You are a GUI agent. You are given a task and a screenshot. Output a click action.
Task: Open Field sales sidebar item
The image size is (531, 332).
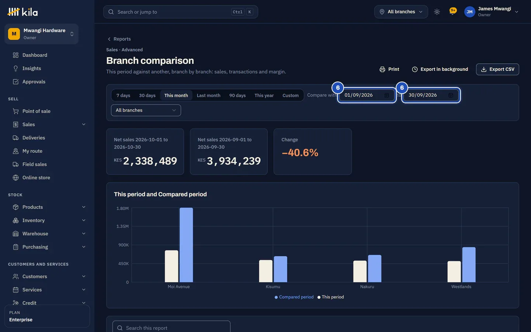[47, 164]
